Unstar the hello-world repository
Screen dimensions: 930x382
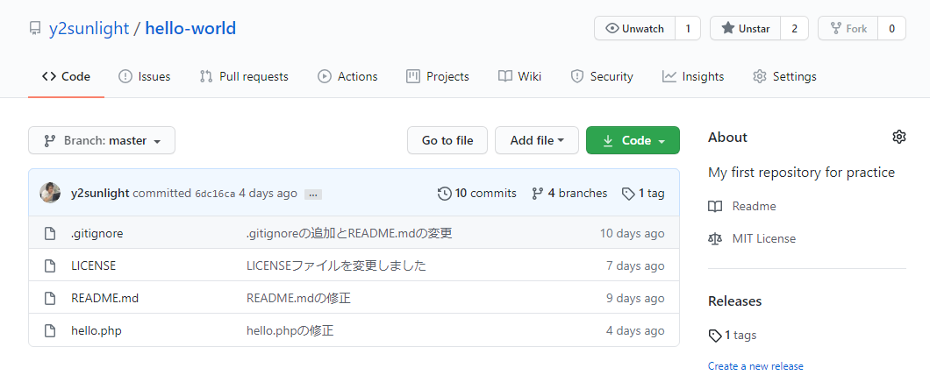click(745, 29)
